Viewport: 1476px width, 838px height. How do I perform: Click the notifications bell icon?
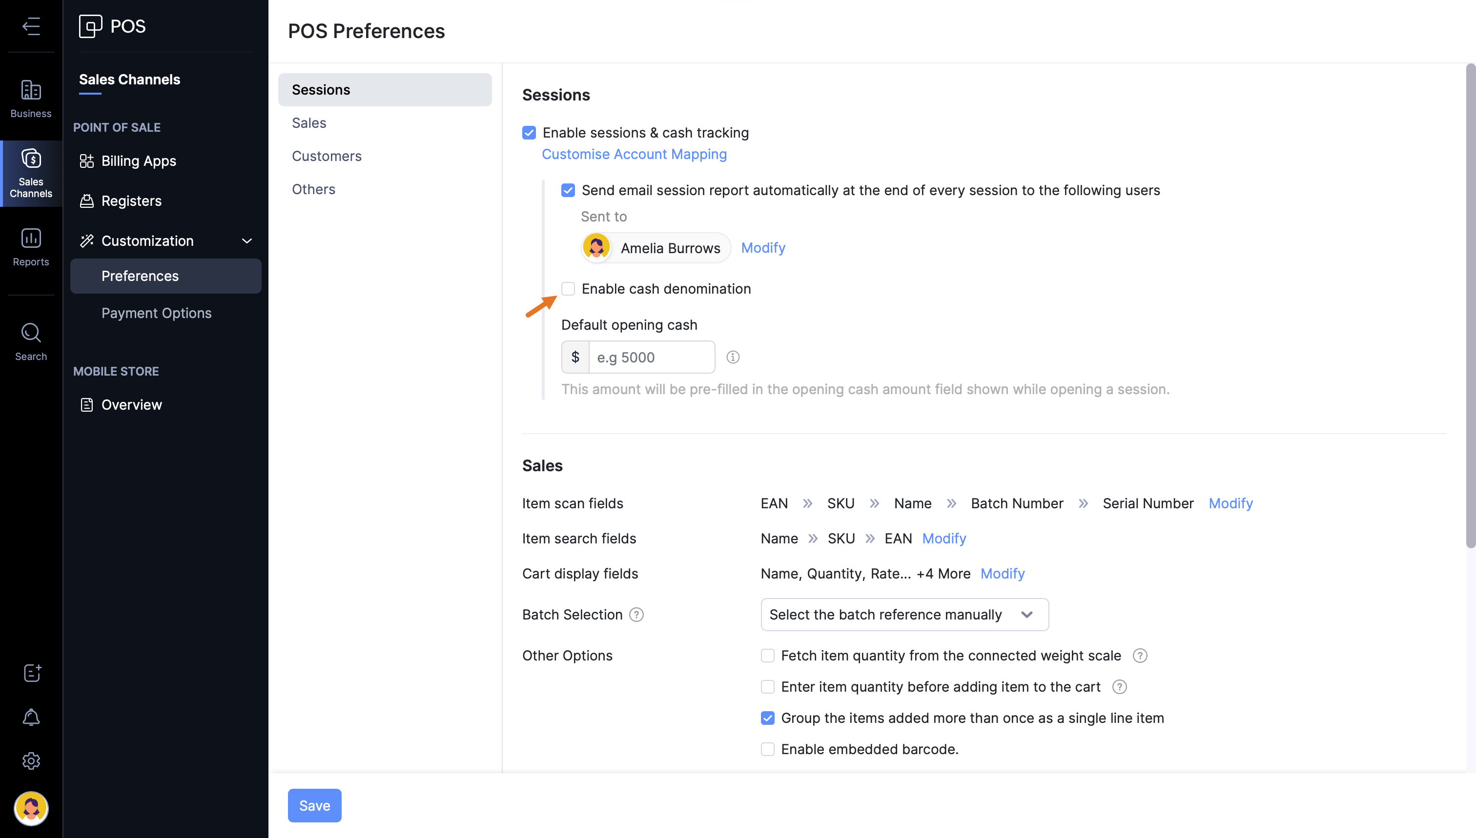coord(31,717)
